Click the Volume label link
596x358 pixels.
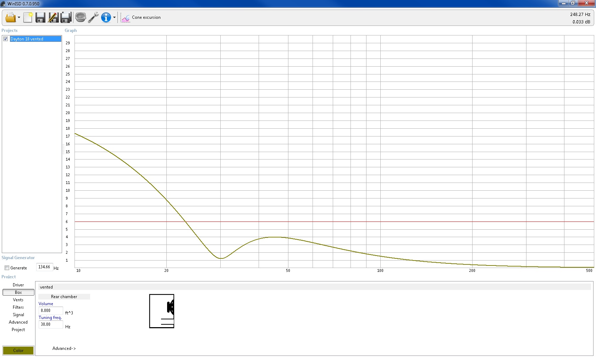(x=46, y=304)
